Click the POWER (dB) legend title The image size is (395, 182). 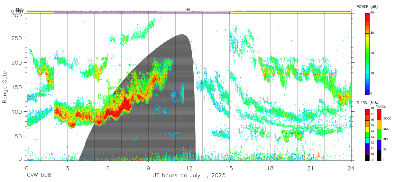367,6
